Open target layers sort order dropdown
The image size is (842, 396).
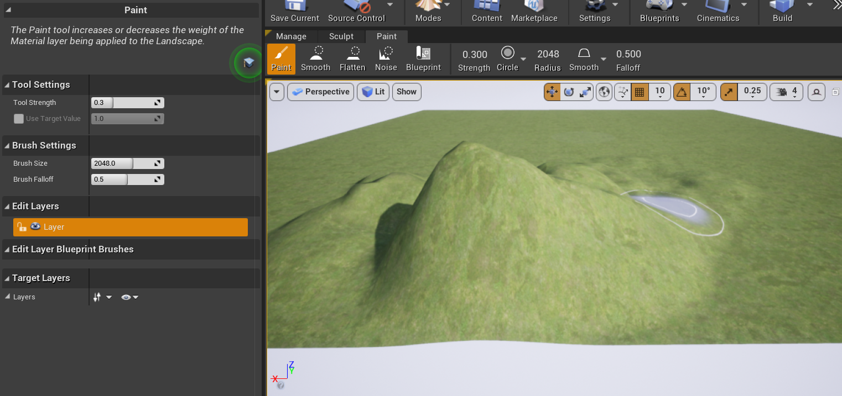coord(102,297)
